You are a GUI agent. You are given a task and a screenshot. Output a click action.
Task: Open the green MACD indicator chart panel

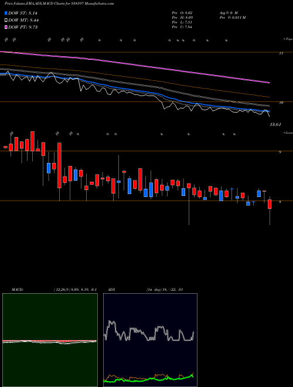click(50, 340)
